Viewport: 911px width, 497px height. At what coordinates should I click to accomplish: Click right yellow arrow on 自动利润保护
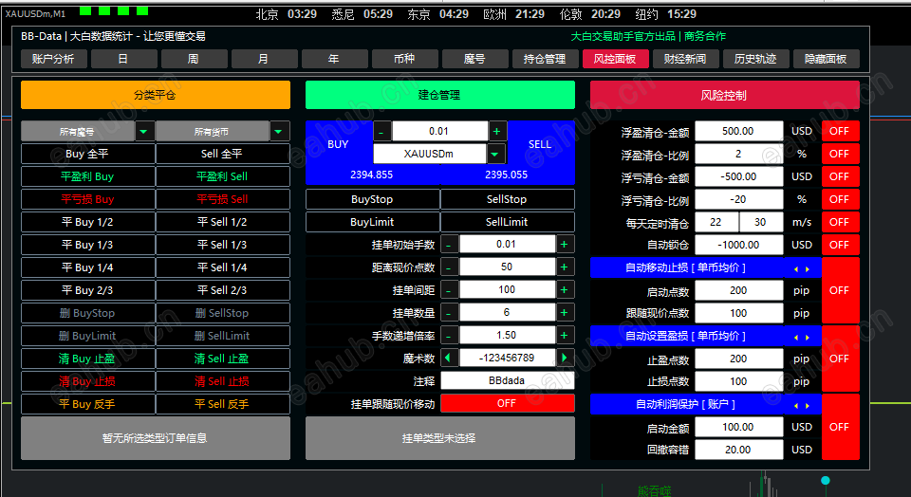point(808,405)
